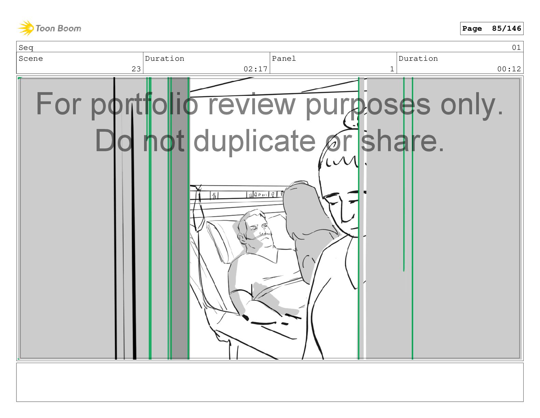Click the Seq label
The width and height of the screenshot is (540, 418).
(x=26, y=47)
